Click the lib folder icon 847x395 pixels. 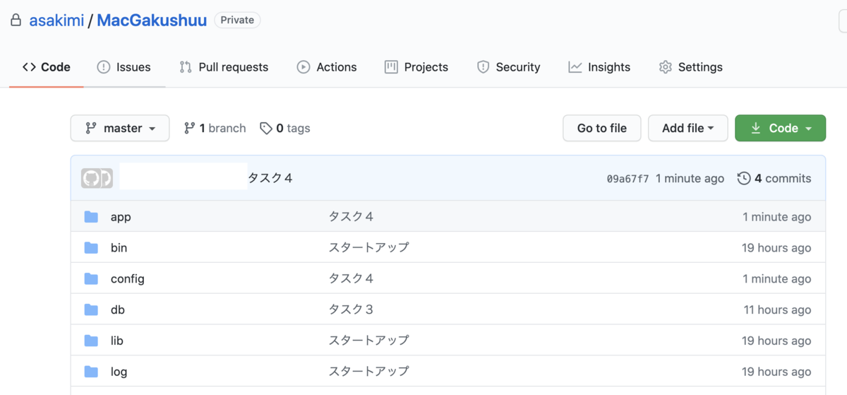pos(91,341)
